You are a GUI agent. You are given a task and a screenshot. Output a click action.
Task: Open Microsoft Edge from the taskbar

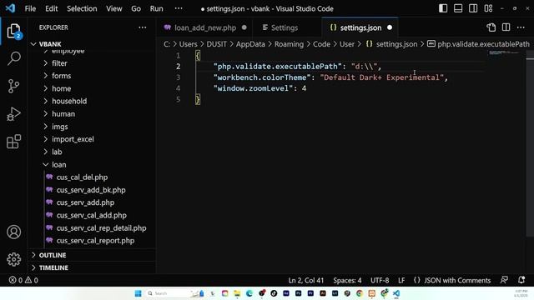(x=249, y=293)
